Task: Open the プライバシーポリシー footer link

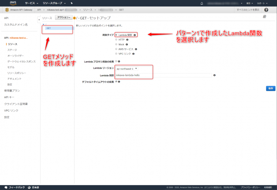Action: point(250,187)
